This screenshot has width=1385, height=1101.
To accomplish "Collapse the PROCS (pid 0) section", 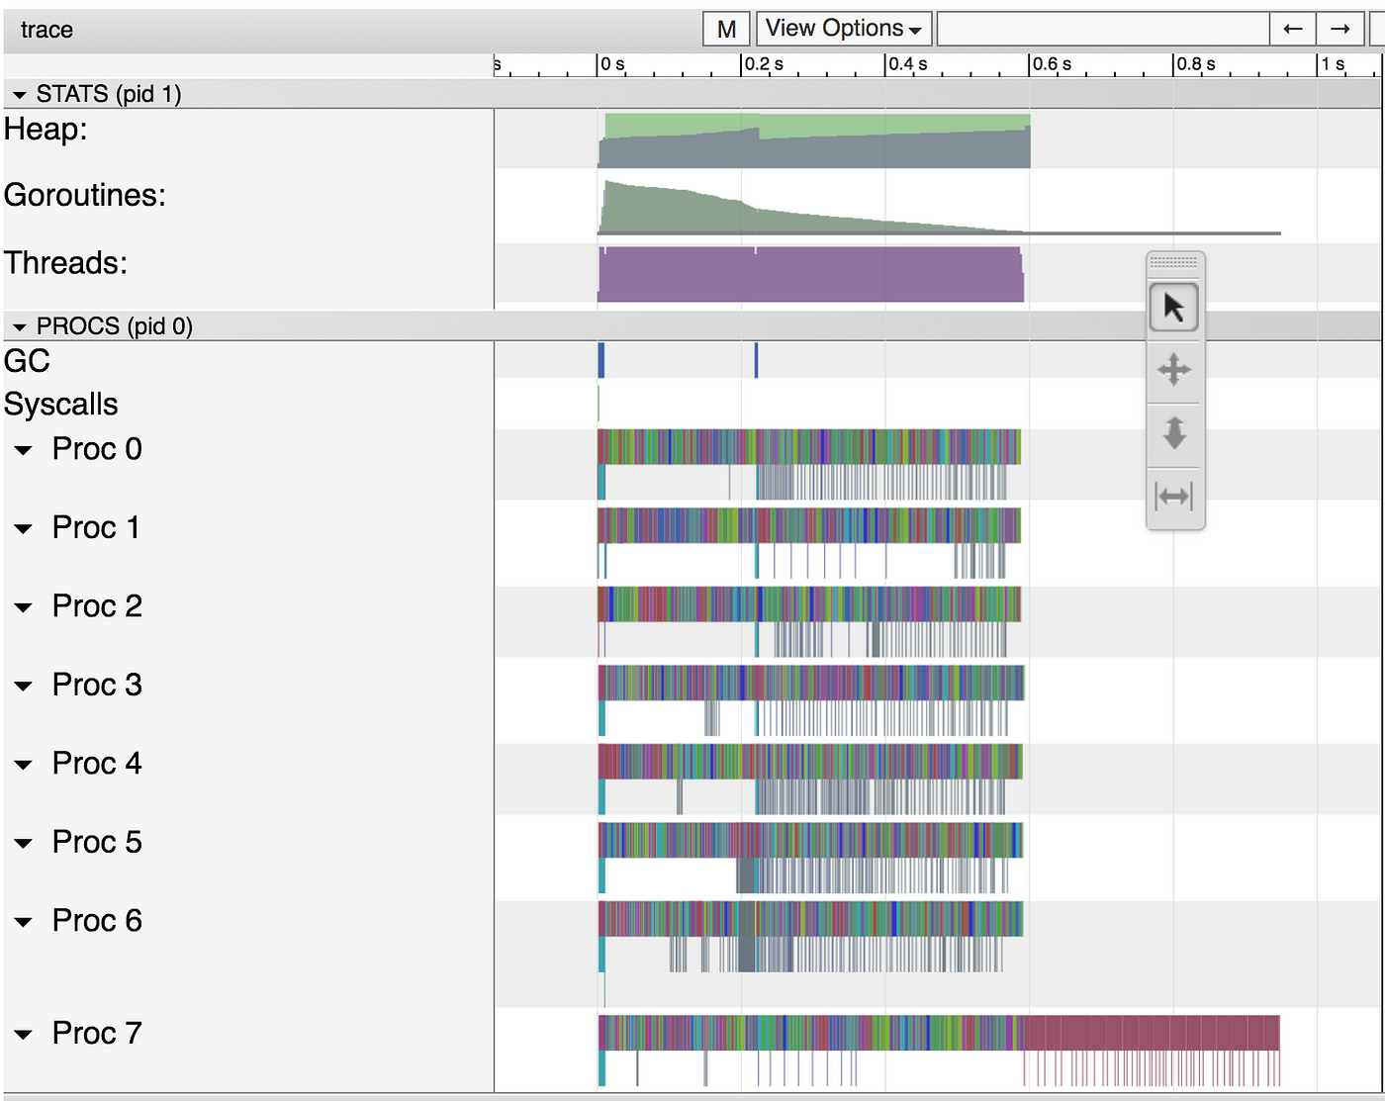I will pos(19,327).
